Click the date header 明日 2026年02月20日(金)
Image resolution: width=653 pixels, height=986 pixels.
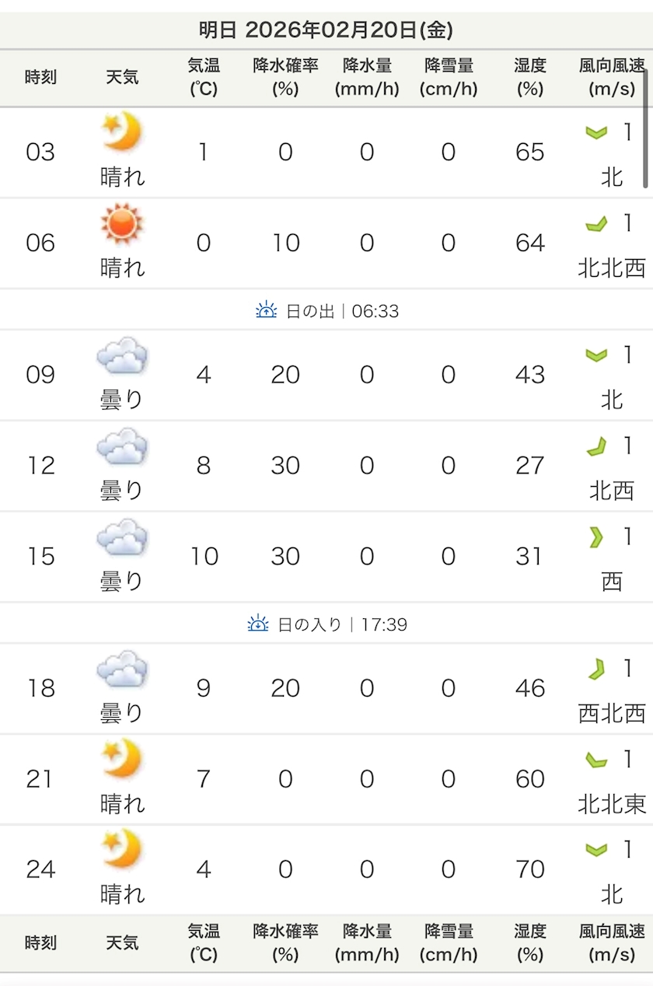click(326, 30)
